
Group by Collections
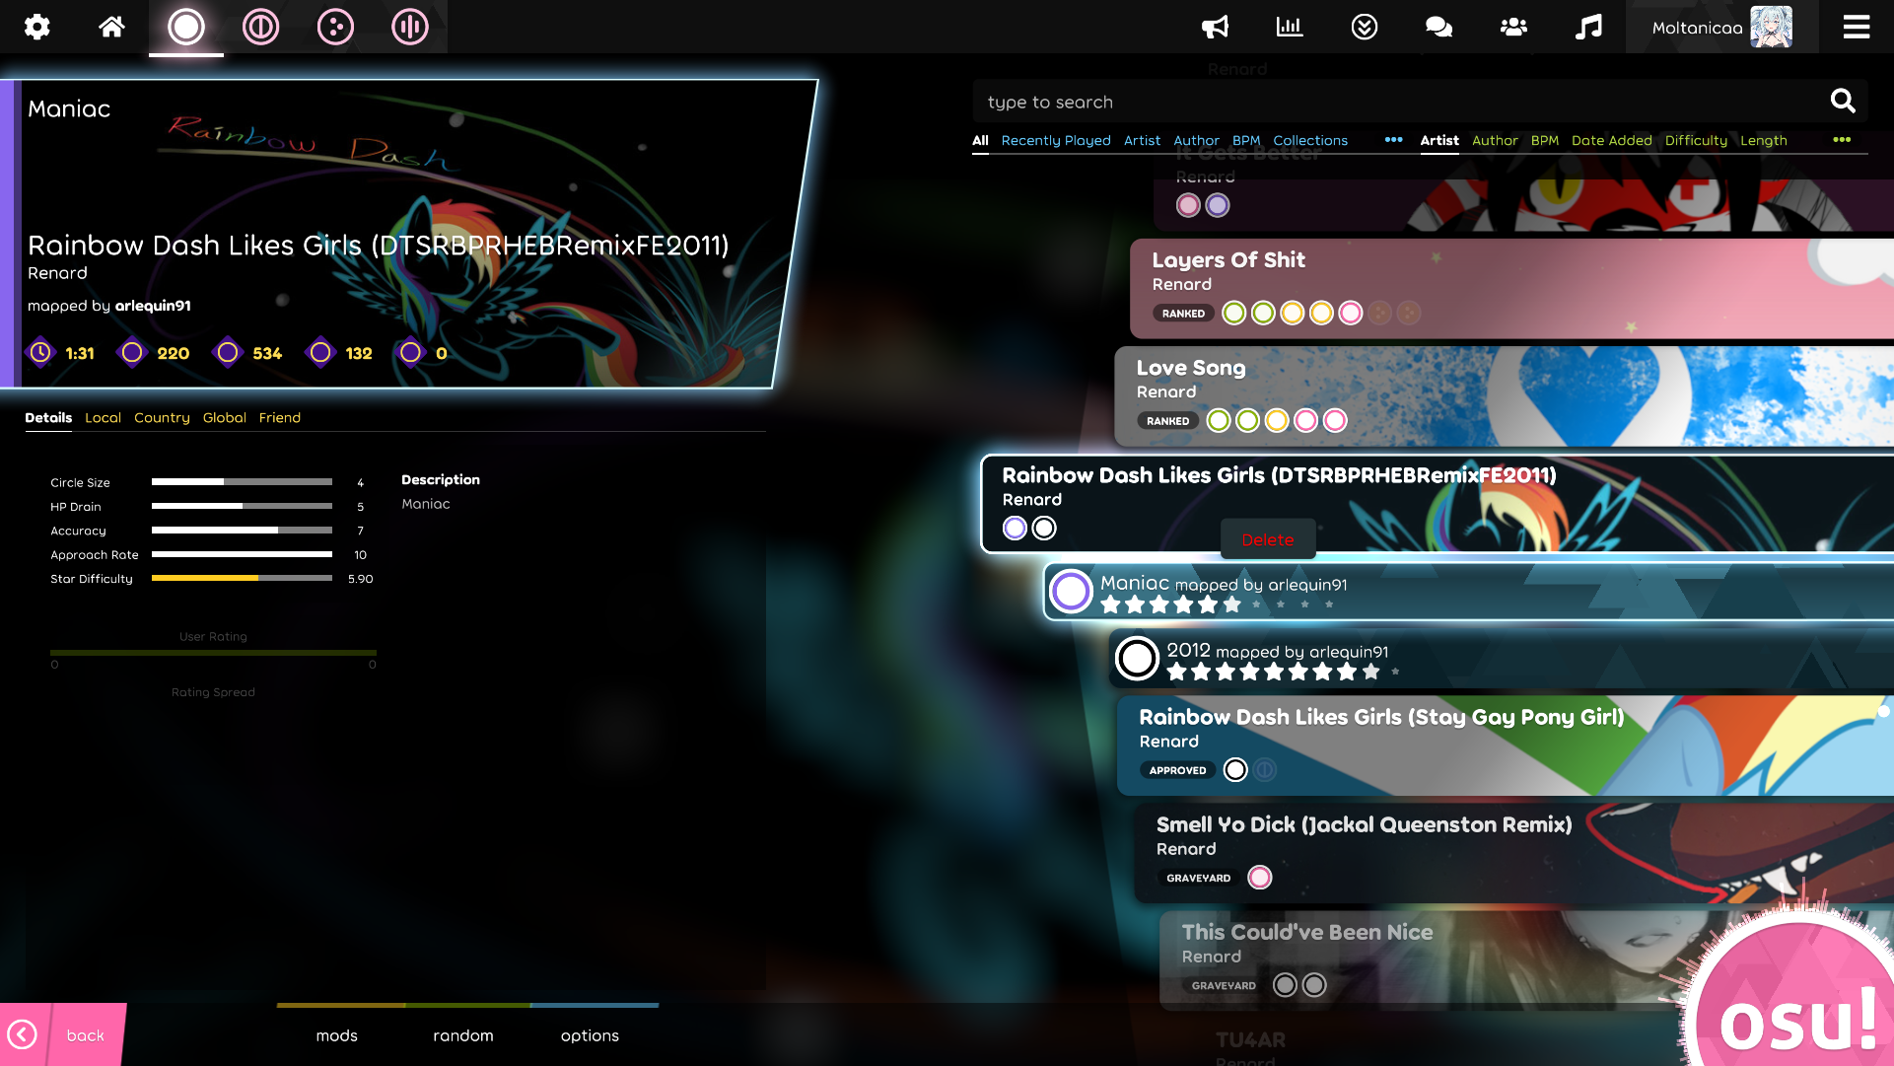click(x=1310, y=141)
